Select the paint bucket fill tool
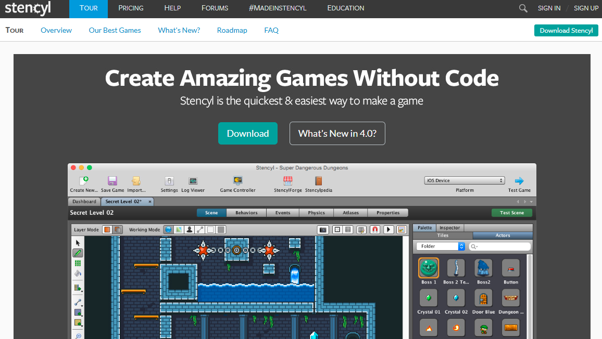 coord(78,273)
